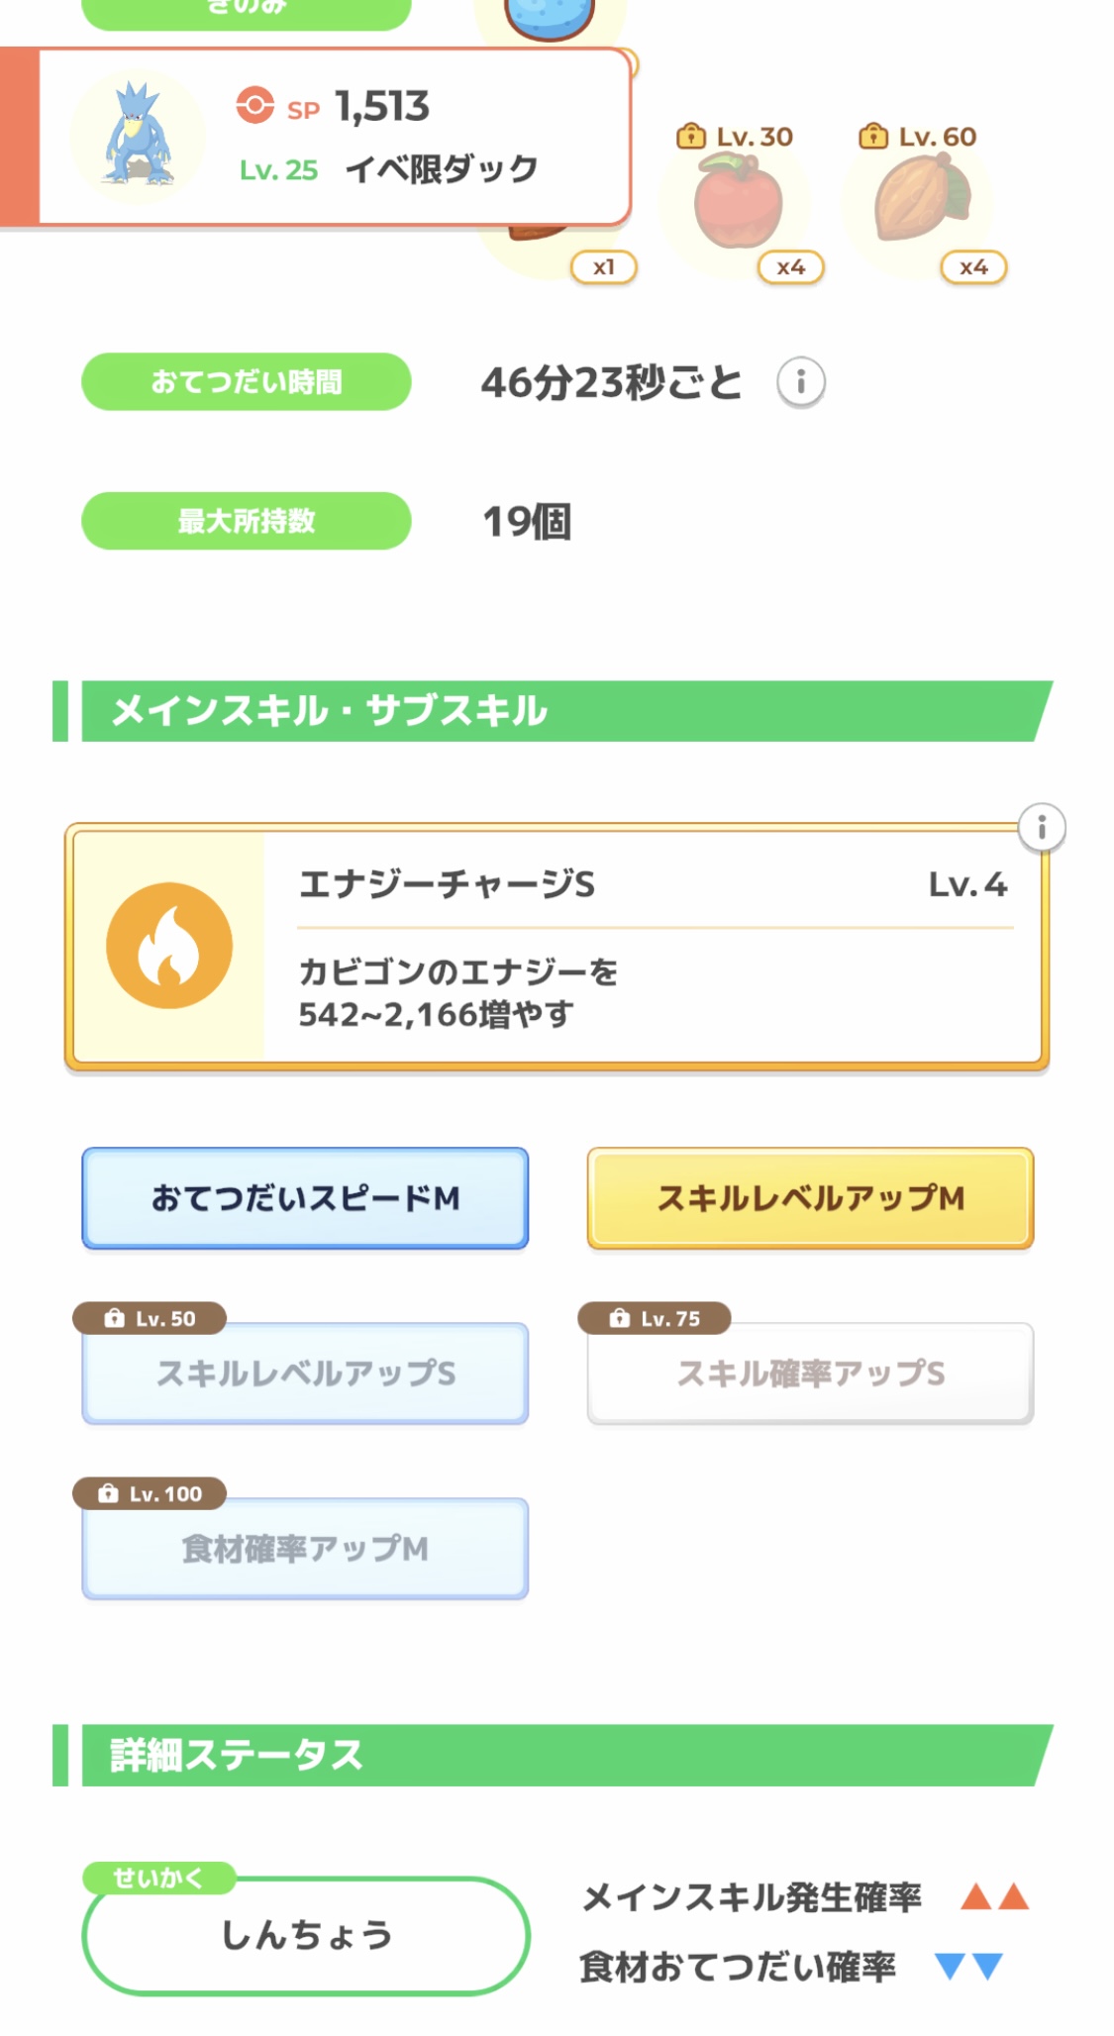Tap the おてつだい時間 green label
The height and width of the screenshot is (2036, 1114).
[x=246, y=382]
